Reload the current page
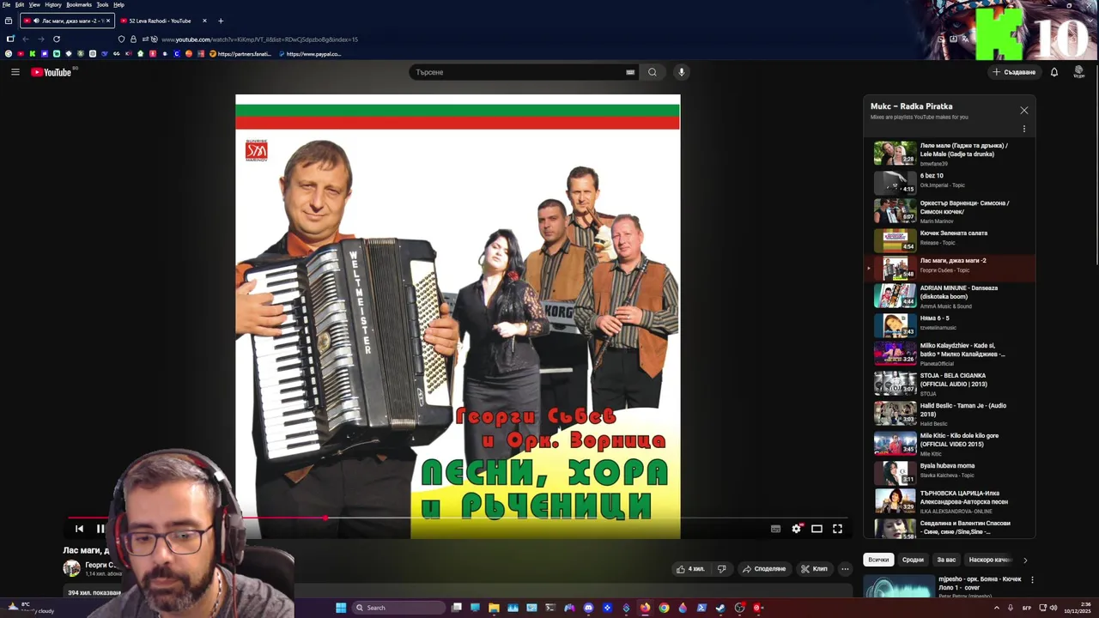The height and width of the screenshot is (618, 1099). coord(57,39)
